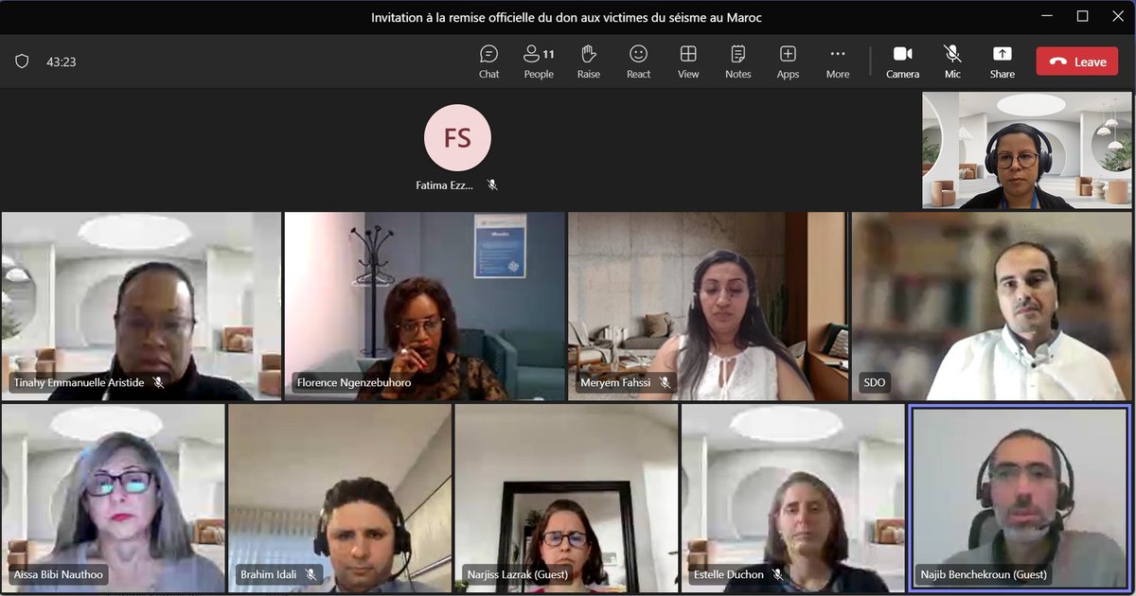Click the muted mic icon beside Fatima Ezz
Viewport: 1136px width, 596px height.
point(492,185)
